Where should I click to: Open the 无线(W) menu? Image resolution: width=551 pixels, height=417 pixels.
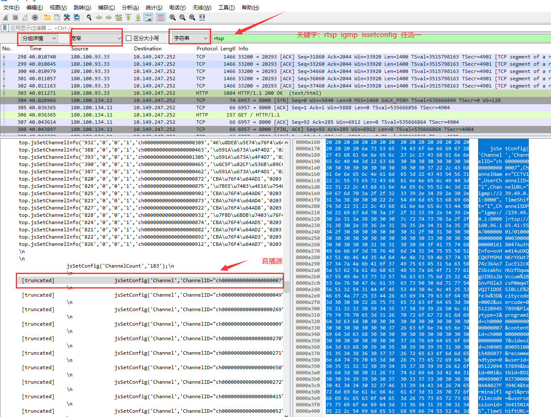[x=202, y=7]
